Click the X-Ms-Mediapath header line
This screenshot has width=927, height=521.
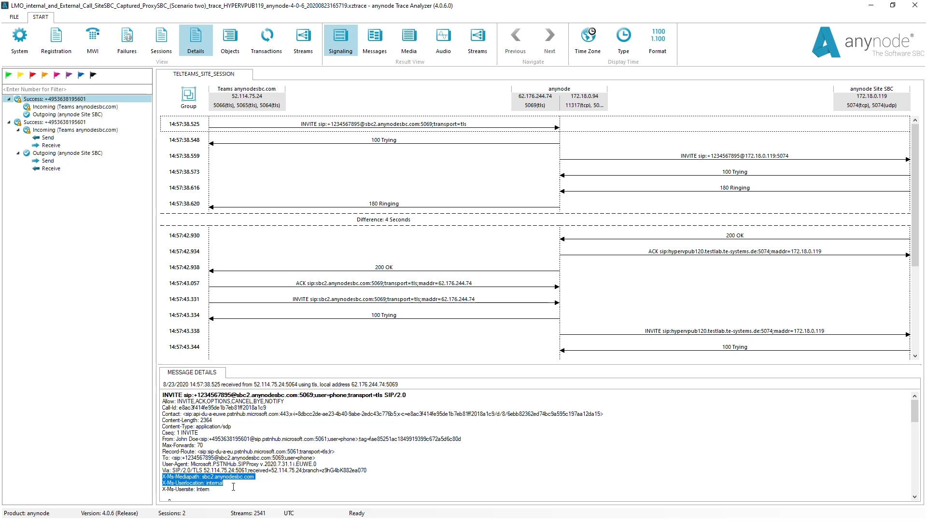pyautogui.click(x=208, y=477)
